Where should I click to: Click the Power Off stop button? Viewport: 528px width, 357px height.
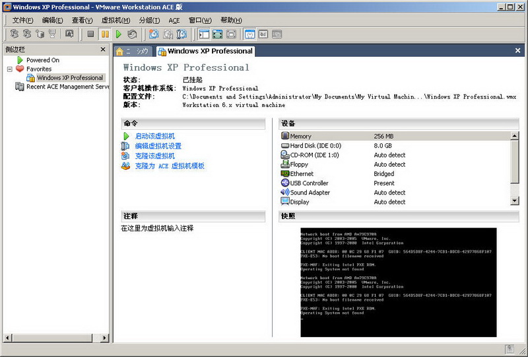90,34
